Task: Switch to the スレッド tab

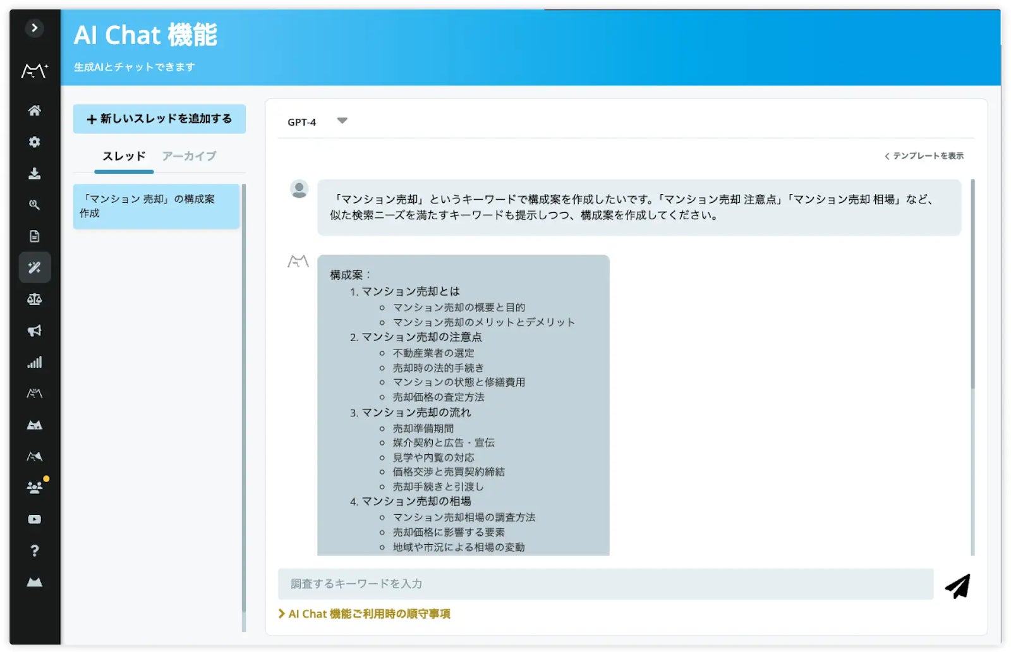Action: 124,156
